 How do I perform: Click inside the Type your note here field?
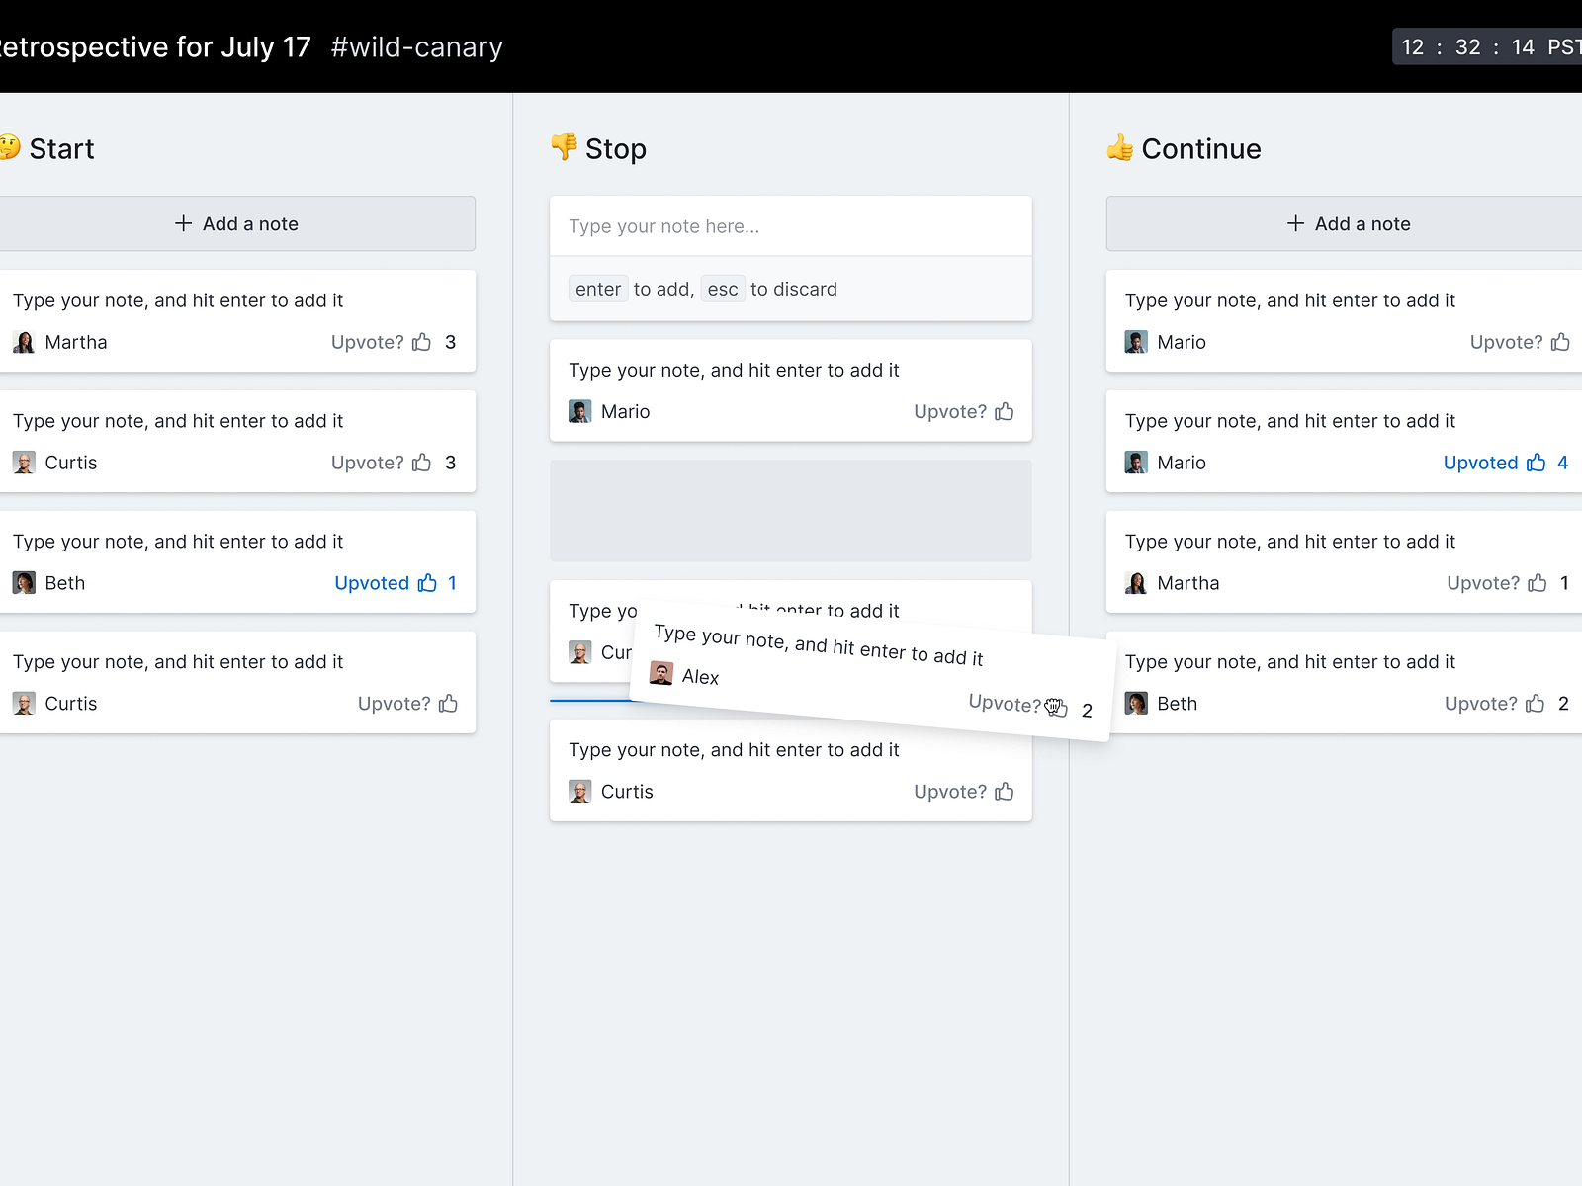coord(790,225)
